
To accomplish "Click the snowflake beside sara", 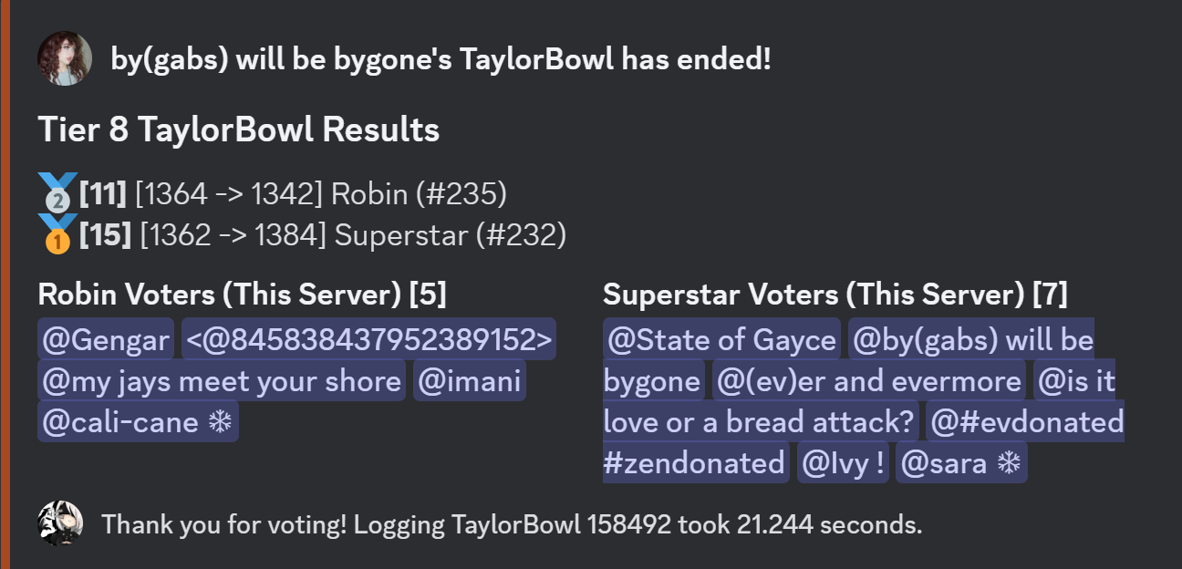I will [x=1008, y=463].
